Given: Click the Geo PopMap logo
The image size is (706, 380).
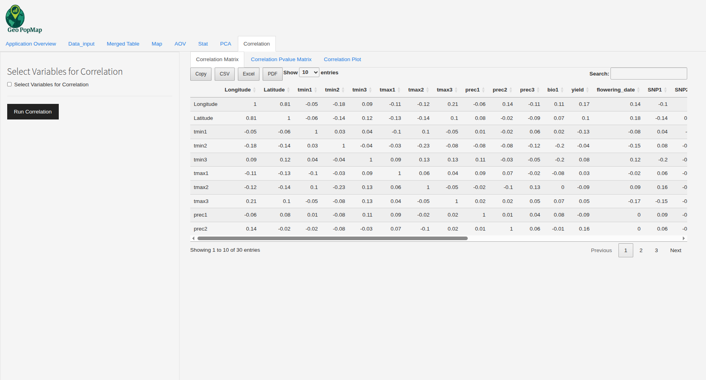Looking at the screenshot, I should 24,19.
